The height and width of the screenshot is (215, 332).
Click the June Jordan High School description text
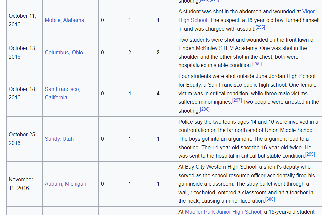pos(249,93)
